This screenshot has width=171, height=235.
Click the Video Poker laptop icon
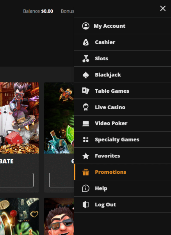coord(86,123)
